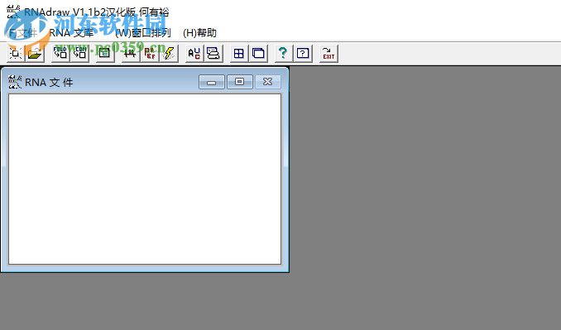Open the (F)文件 menu
561x330 pixels.
22,33
